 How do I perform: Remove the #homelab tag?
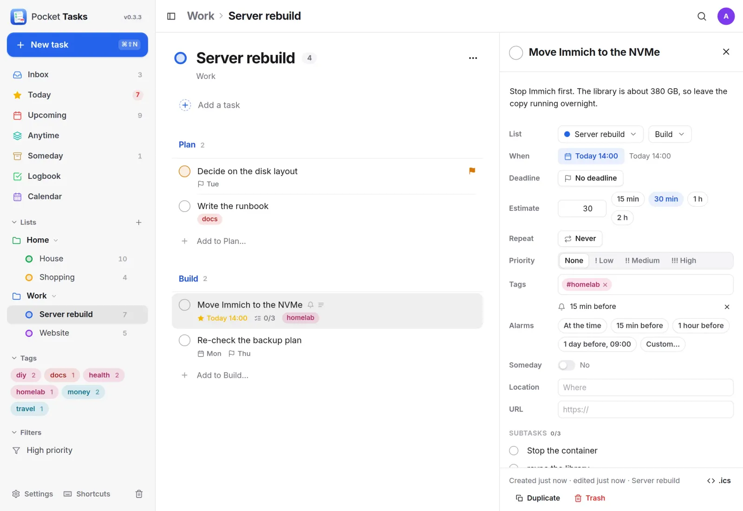605,285
